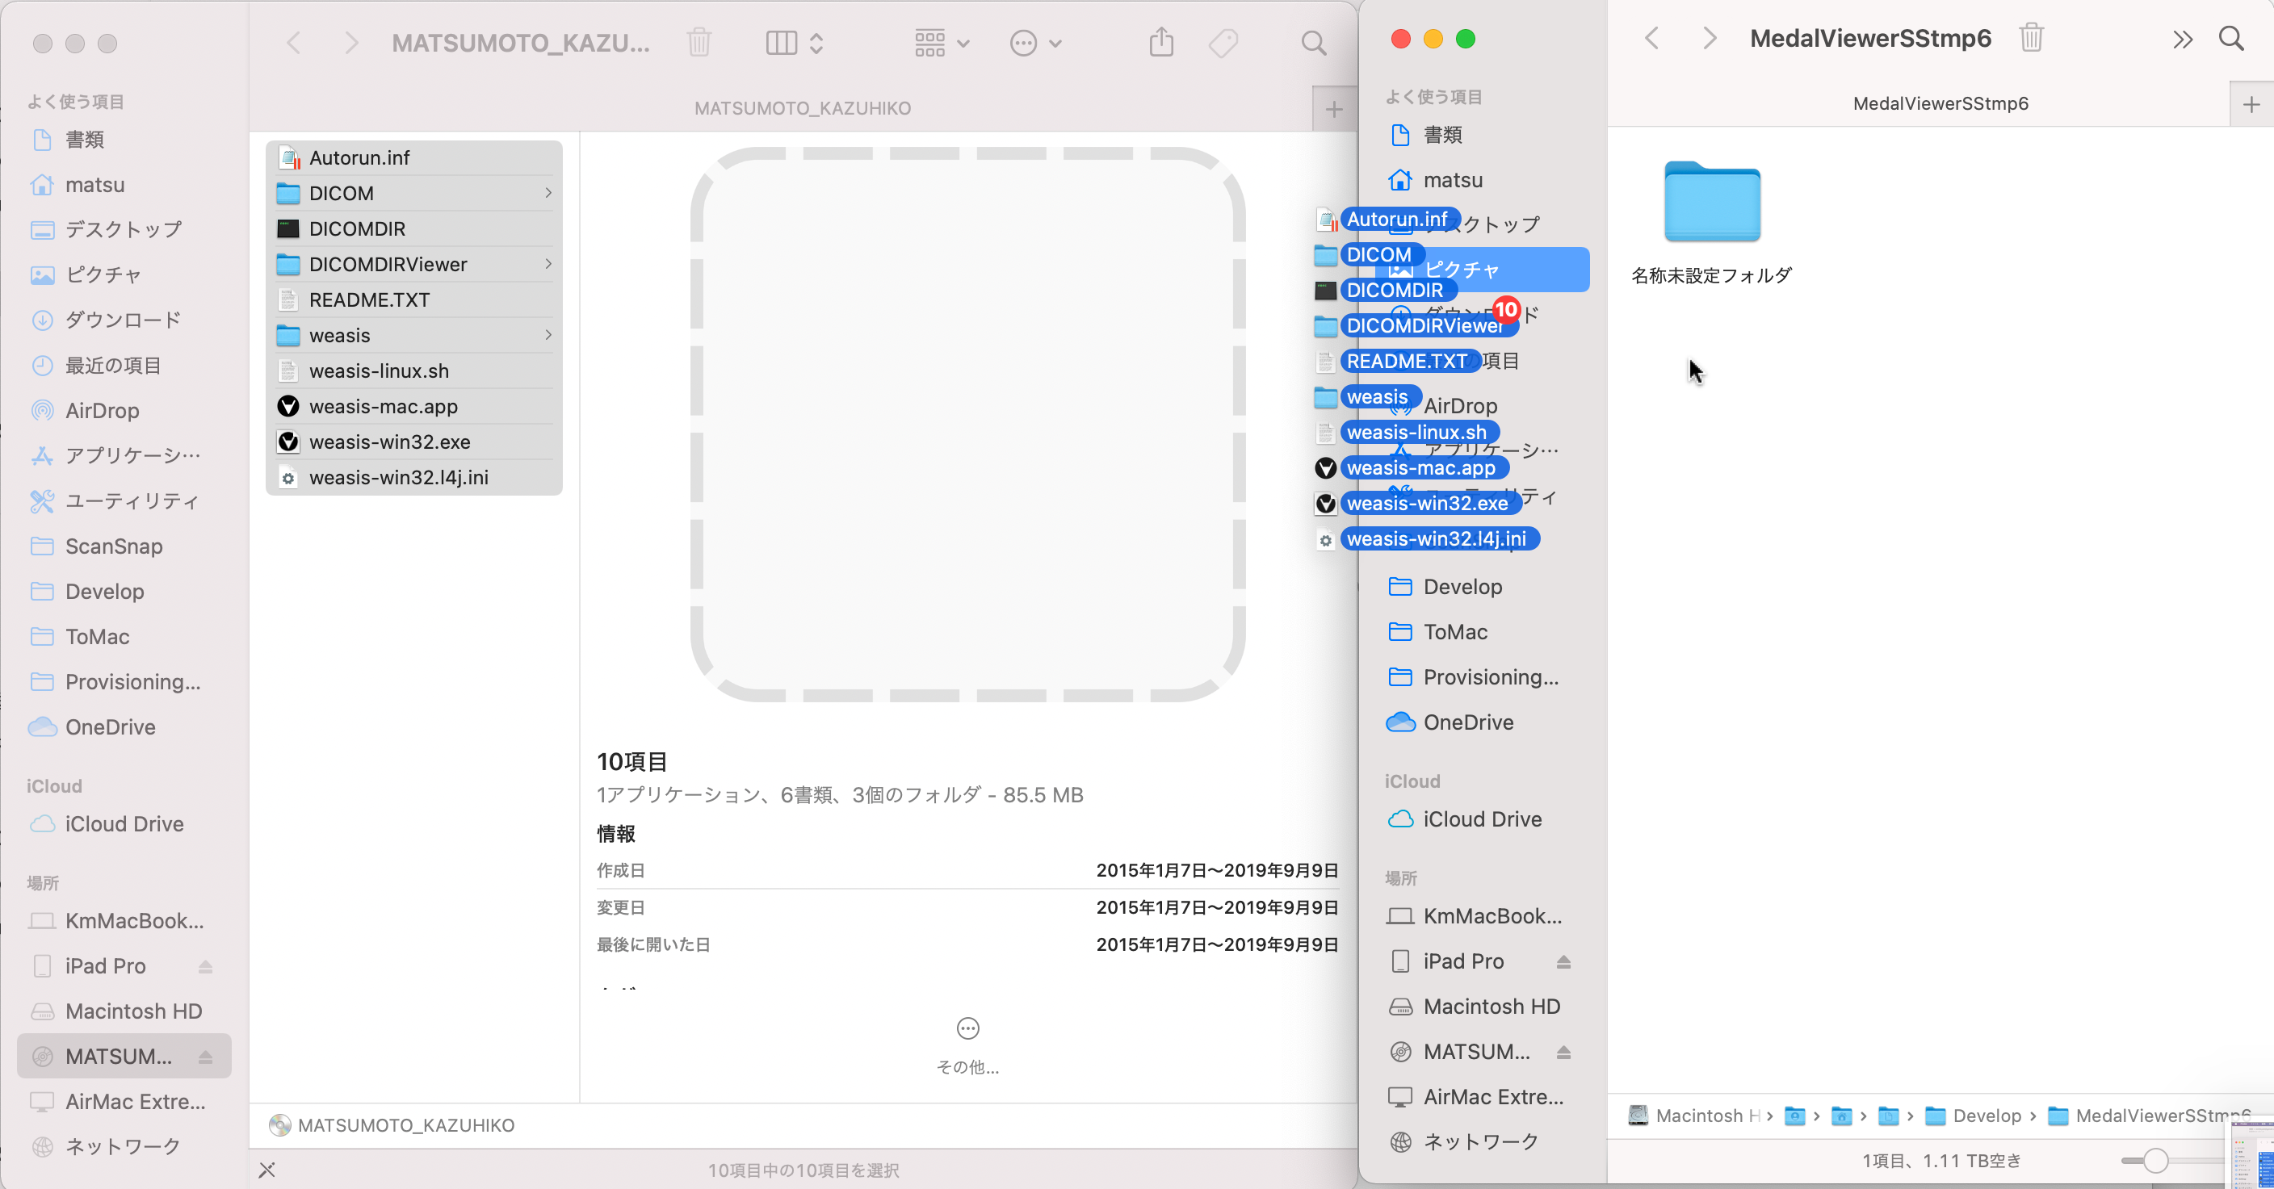Go back in MedalViewerSStmp6 window
The height and width of the screenshot is (1189, 2274).
[1651, 38]
